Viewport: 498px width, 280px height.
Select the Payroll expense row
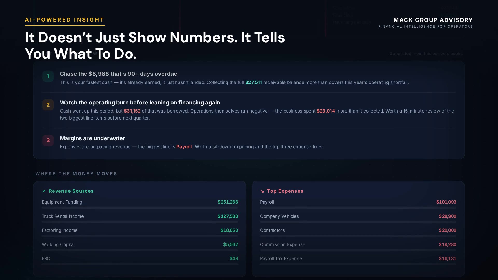click(x=358, y=204)
